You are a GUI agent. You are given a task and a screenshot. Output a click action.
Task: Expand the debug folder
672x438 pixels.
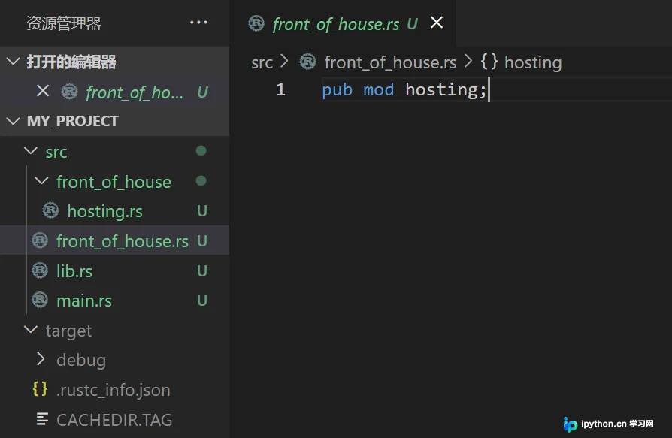coord(41,360)
